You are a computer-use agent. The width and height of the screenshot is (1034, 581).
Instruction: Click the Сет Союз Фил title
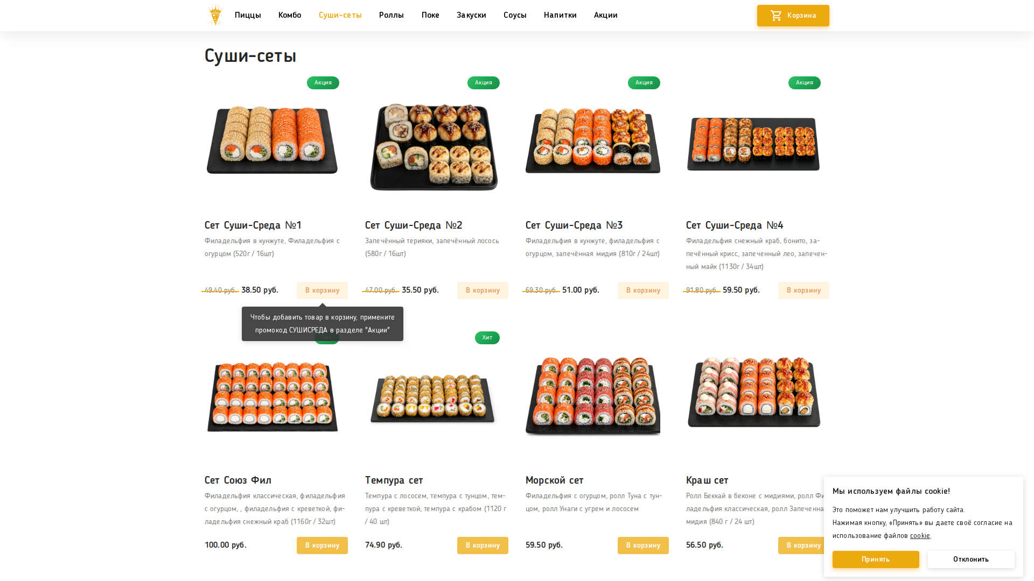(x=238, y=480)
